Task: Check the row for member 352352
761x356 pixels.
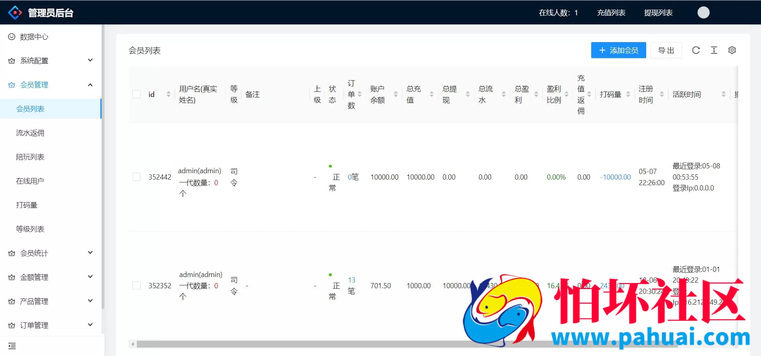Action: coord(136,285)
